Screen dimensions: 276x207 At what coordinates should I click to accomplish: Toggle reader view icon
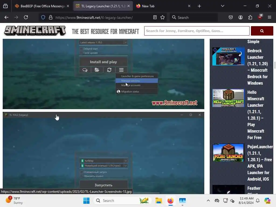pos(155,17)
